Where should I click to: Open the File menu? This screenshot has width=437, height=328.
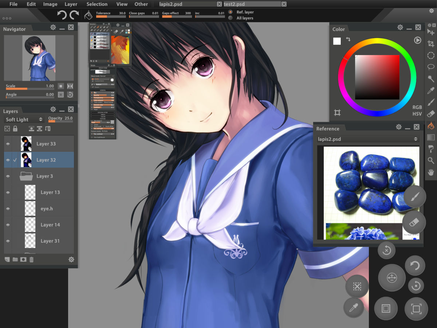[x=13, y=4]
